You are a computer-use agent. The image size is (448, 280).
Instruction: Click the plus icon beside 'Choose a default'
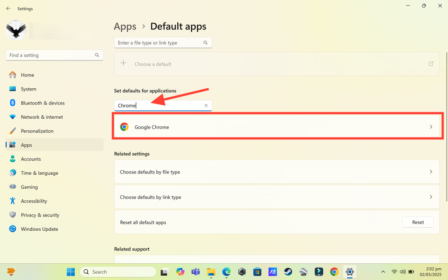click(x=124, y=63)
